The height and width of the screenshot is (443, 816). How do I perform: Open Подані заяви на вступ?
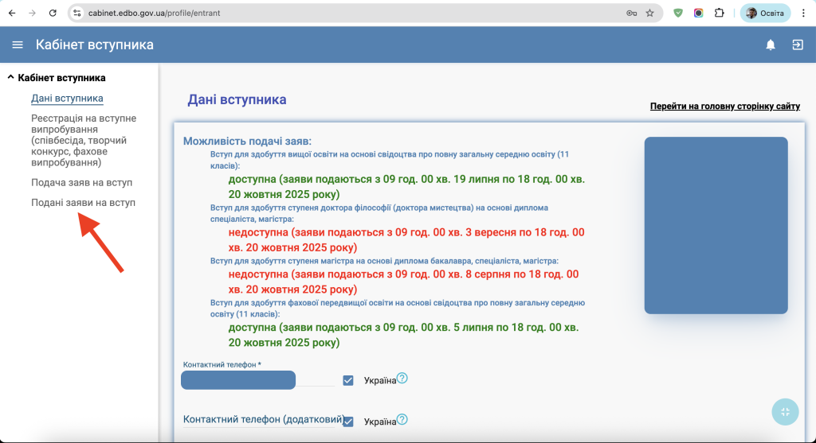[x=83, y=203]
